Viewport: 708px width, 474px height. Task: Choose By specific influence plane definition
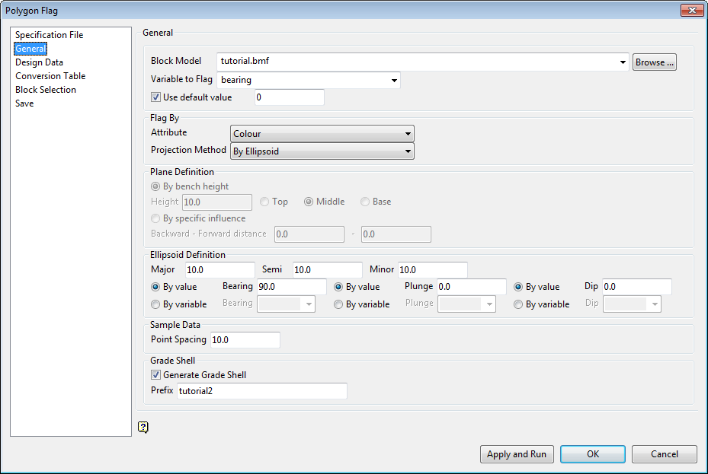click(x=155, y=218)
